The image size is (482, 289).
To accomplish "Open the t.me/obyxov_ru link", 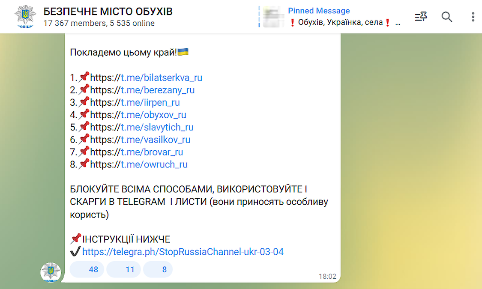I will [153, 115].
